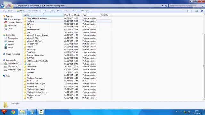Select Microsoft SQL Server folder name
Screen dimensions: 205x115
pos(35,41)
